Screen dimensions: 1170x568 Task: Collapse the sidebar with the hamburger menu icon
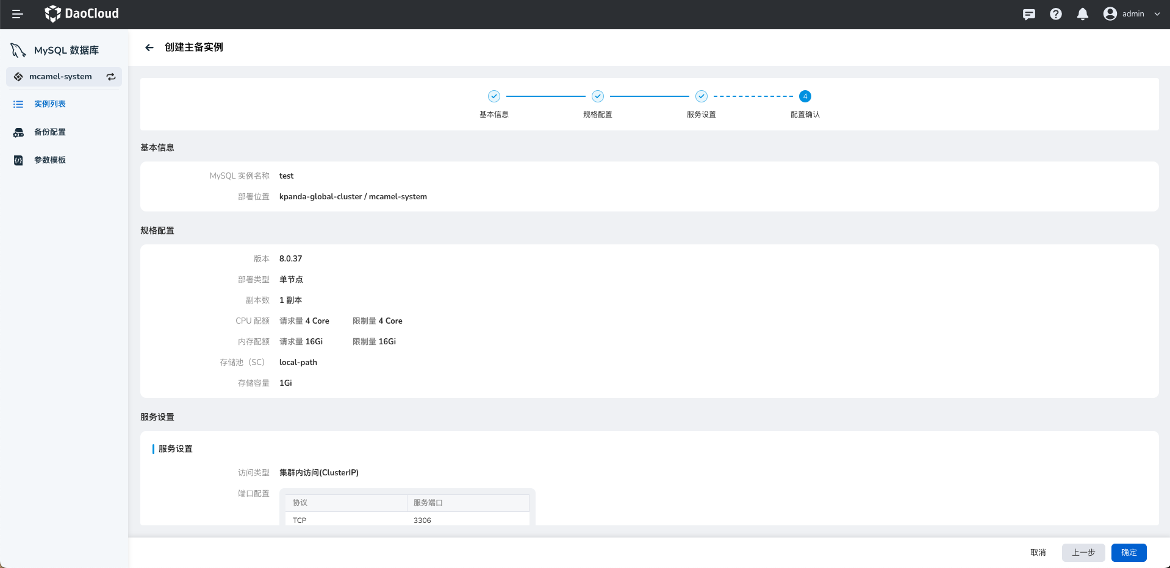click(17, 14)
